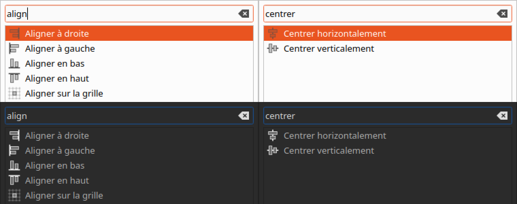Click the align-right icon in the light theme list
The height and width of the screenshot is (204, 517).
(14, 34)
